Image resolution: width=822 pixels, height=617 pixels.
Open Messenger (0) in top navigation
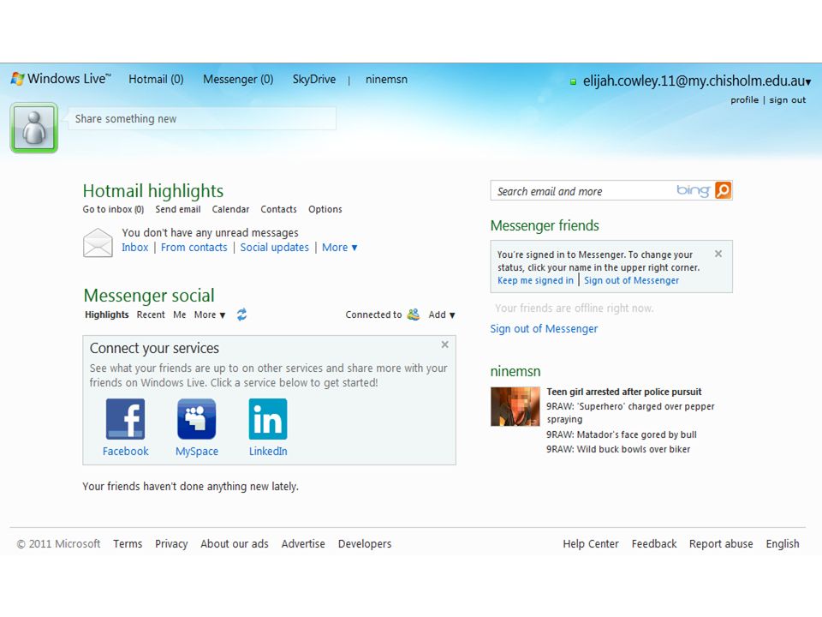(238, 79)
